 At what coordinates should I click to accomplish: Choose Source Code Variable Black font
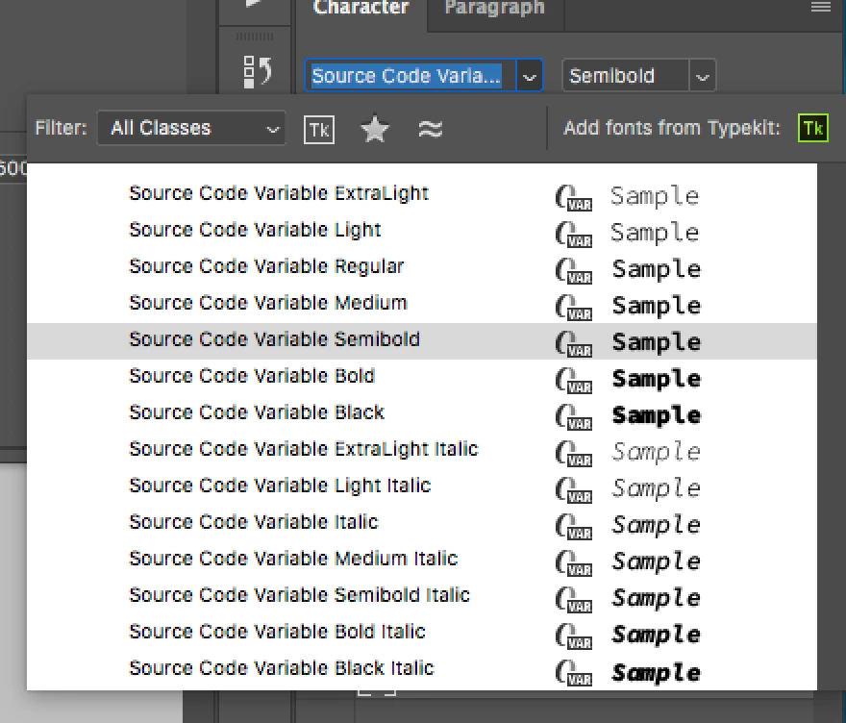click(422, 413)
